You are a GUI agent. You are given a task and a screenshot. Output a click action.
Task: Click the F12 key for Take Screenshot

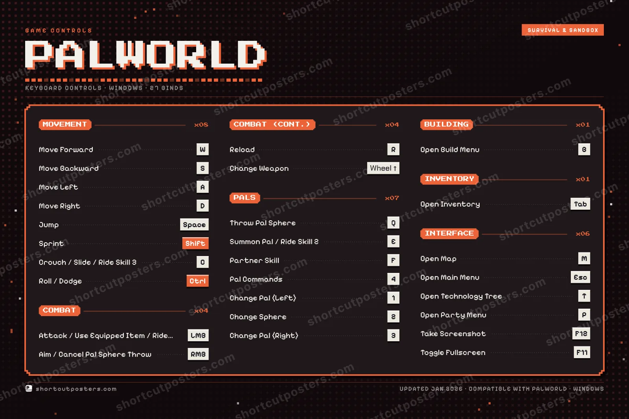(581, 334)
